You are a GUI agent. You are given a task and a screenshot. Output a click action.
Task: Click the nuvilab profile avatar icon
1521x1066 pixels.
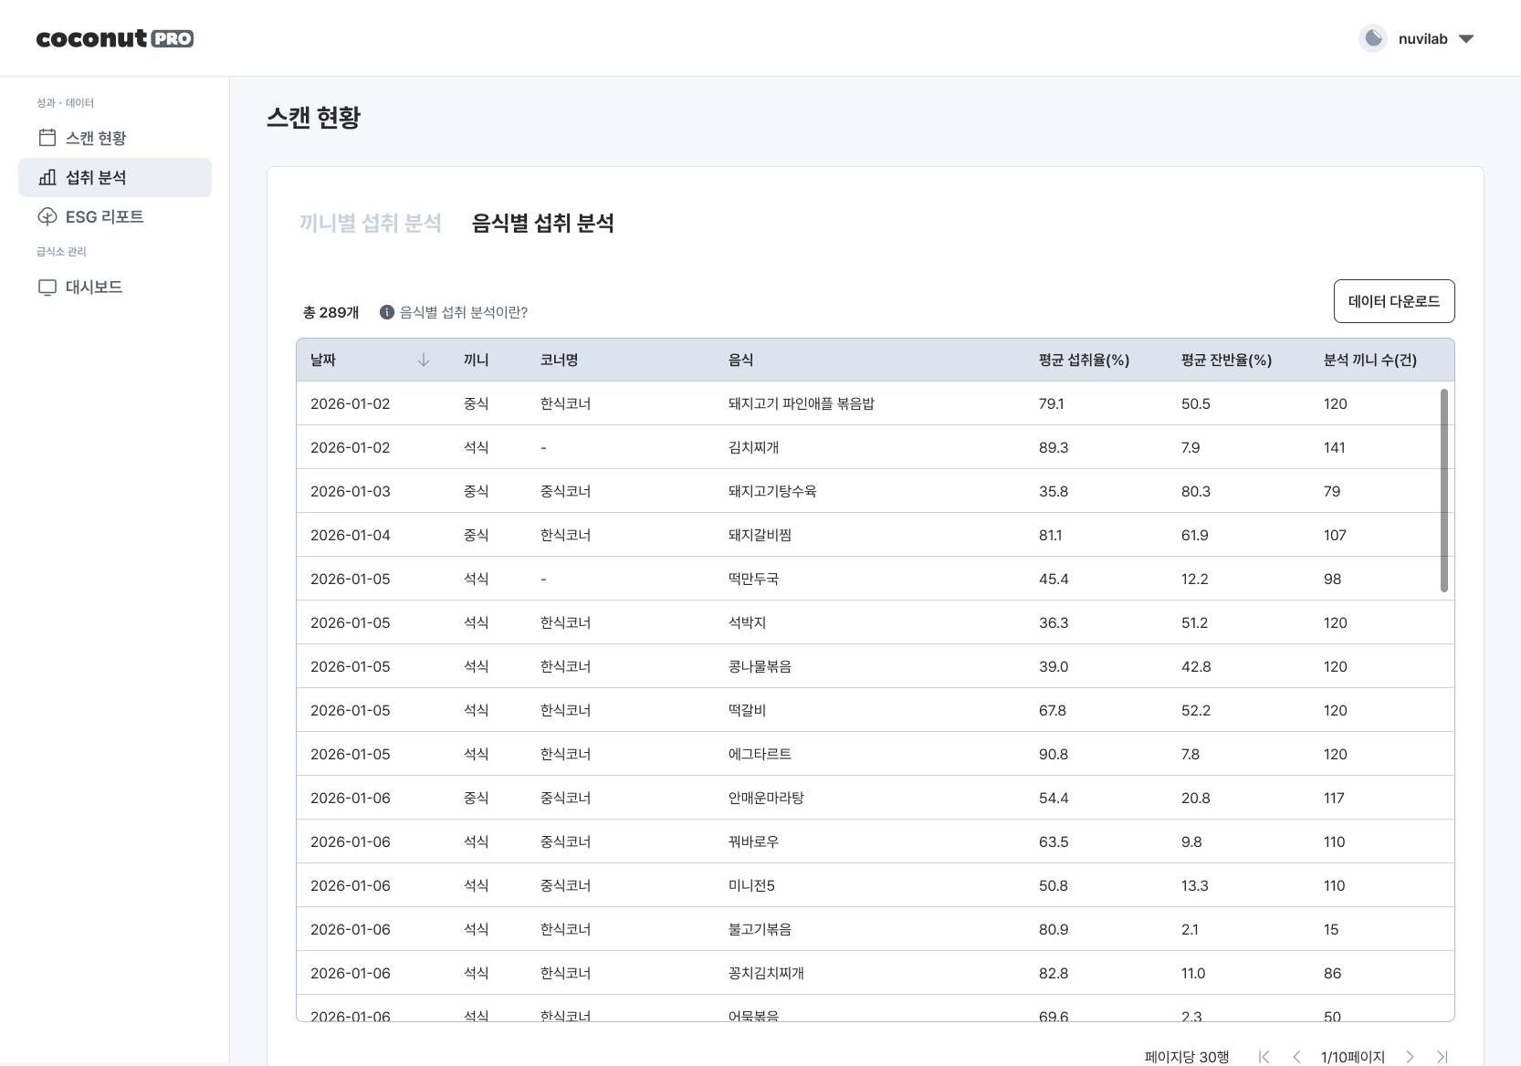[x=1372, y=38]
